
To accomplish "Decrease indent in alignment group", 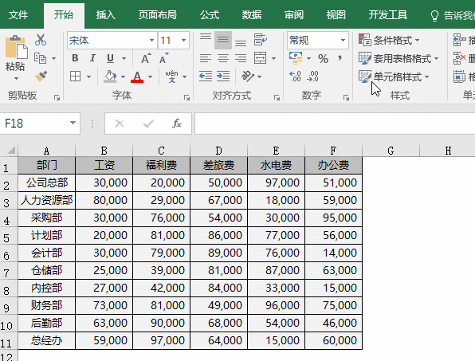I will point(206,77).
